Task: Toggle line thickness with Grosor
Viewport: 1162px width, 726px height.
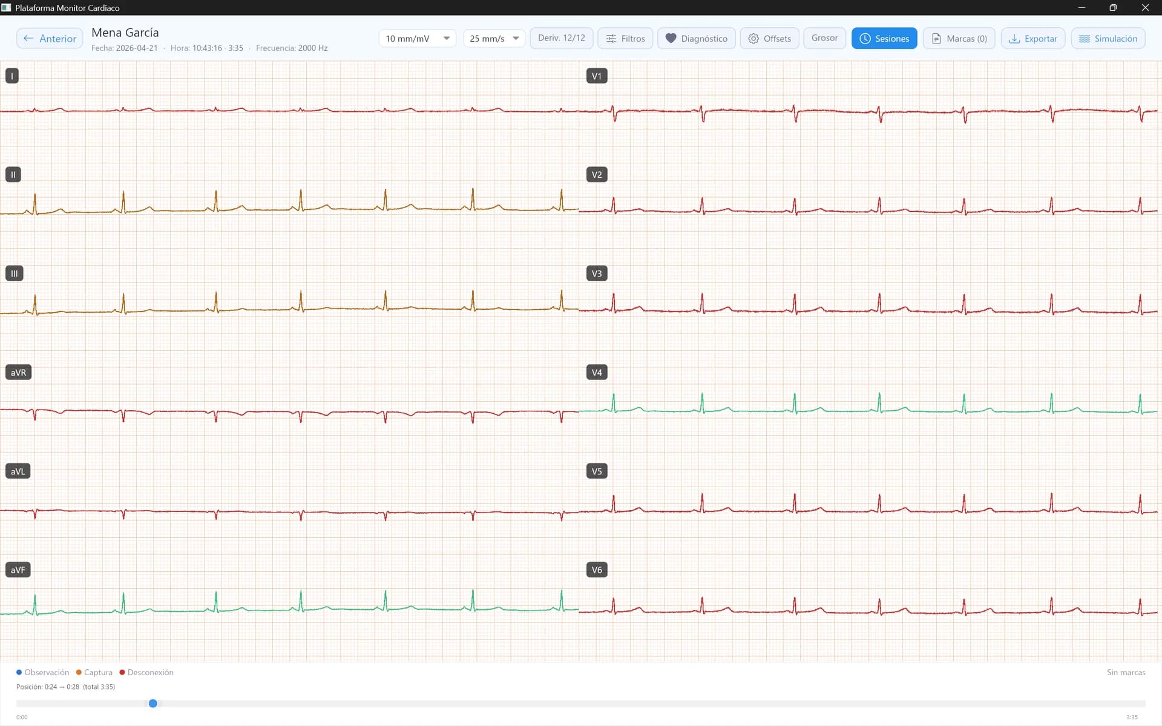Action: click(x=824, y=38)
